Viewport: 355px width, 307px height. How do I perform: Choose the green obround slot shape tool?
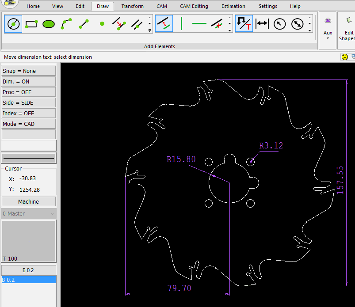coord(49,23)
